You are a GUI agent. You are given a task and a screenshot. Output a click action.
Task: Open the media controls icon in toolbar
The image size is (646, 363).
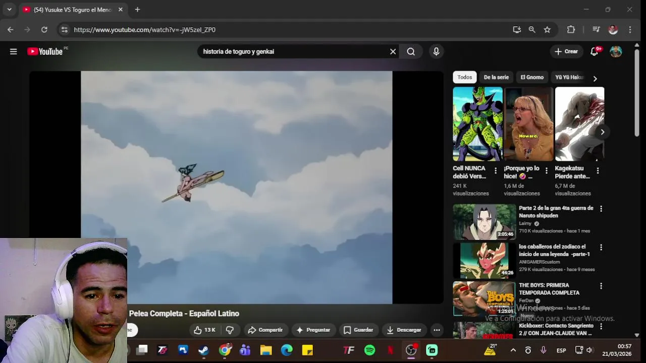(596, 30)
